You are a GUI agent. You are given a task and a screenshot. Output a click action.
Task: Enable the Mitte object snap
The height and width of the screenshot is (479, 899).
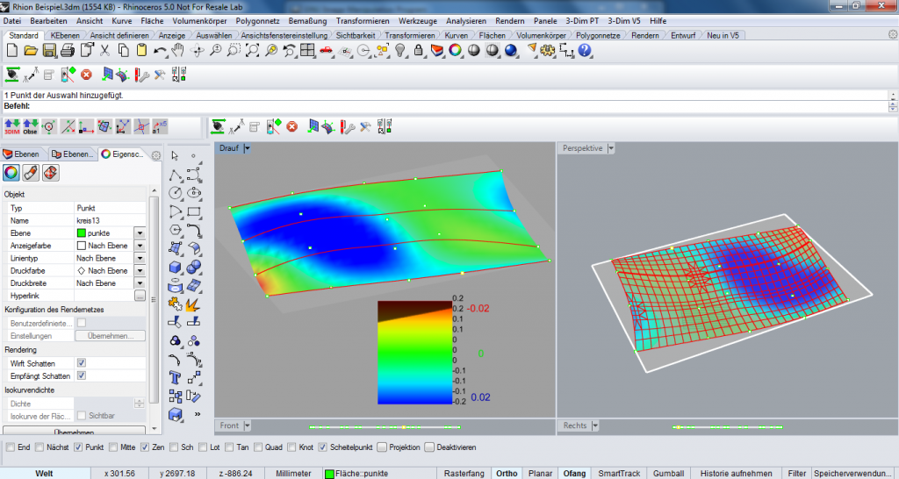coord(113,447)
